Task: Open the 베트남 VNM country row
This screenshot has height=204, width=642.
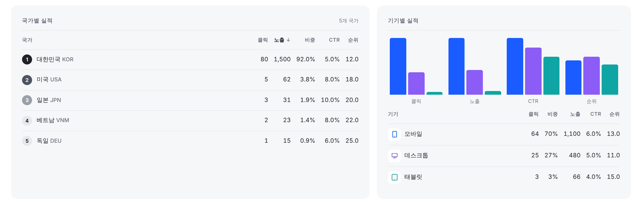Action: pos(190,120)
